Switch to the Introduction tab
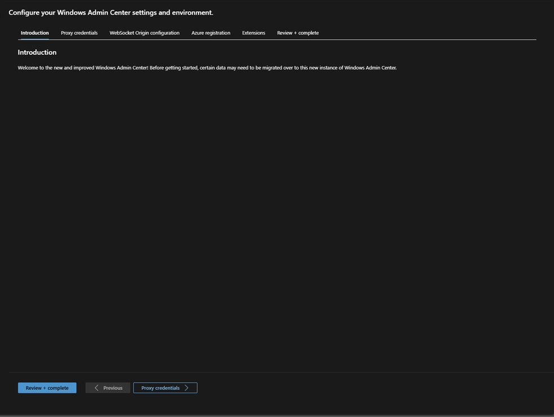 [x=34, y=33]
